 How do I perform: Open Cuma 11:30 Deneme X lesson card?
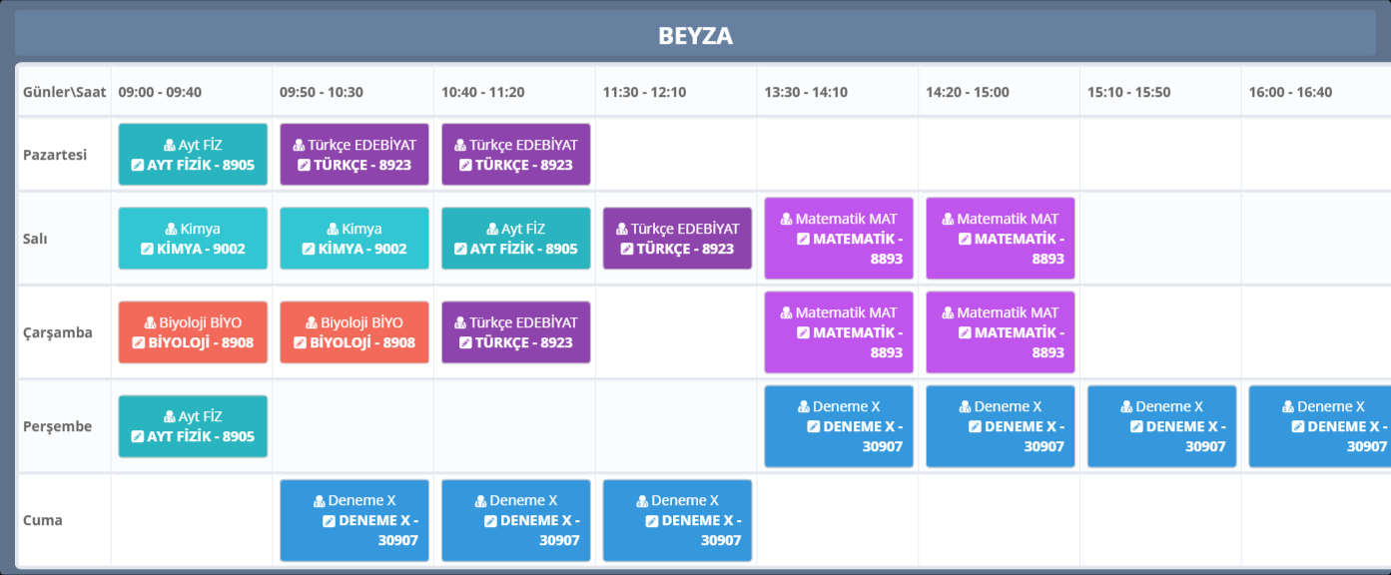pos(677,520)
